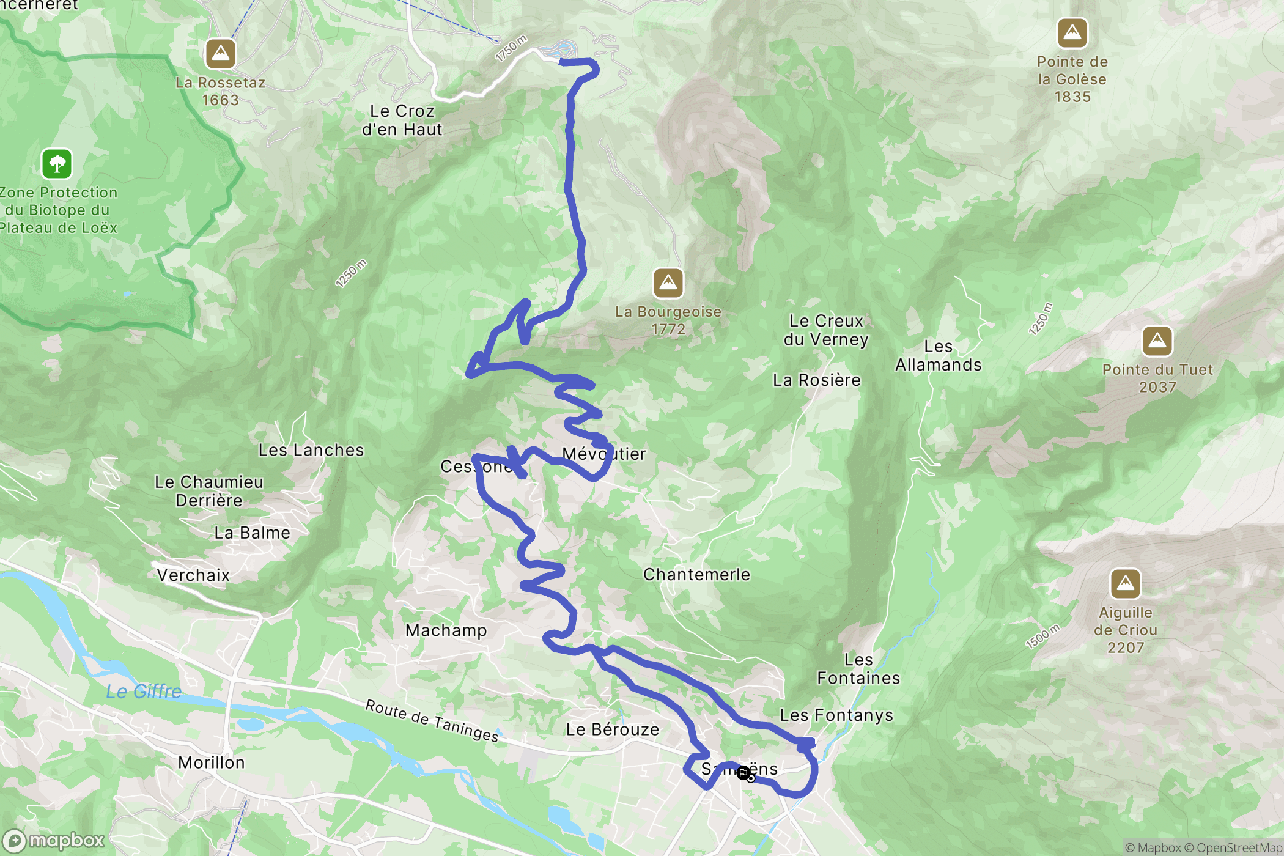Click the Pointe du Tuet peak icon
The image size is (1284, 856).
tap(1157, 341)
